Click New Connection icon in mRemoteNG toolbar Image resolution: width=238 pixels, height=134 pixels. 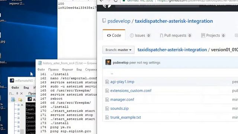coord(13,99)
